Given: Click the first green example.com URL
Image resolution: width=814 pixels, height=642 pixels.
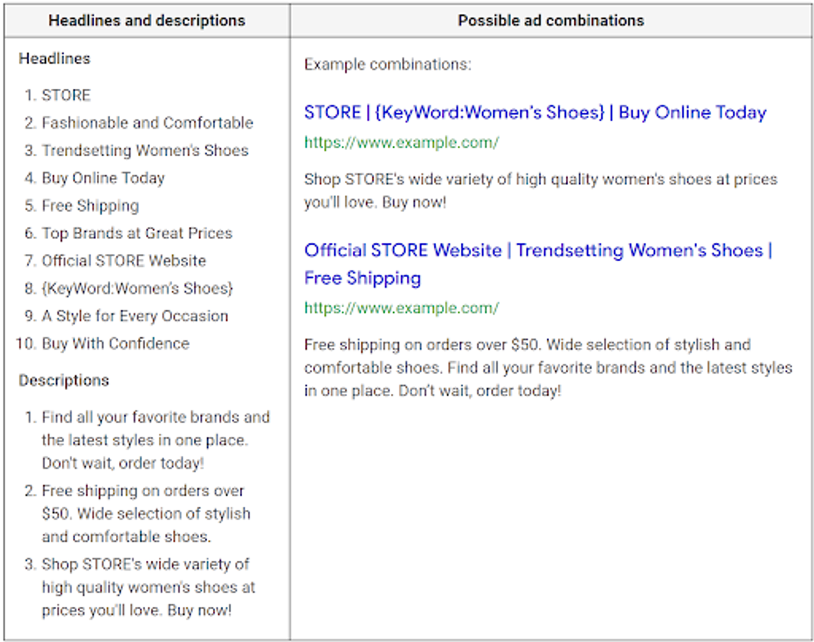Looking at the screenshot, I should coord(401,142).
